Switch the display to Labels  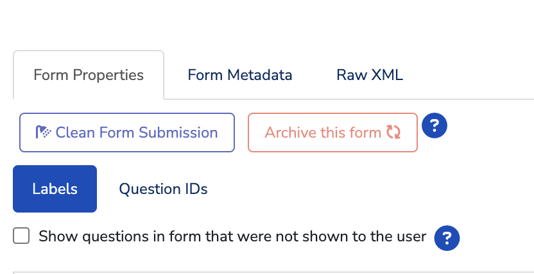click(x=55, y=189)
